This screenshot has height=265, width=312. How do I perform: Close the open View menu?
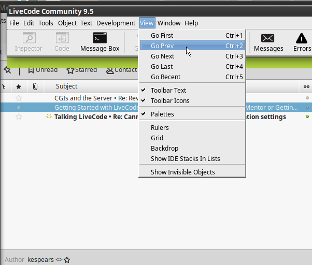(147, 23)
